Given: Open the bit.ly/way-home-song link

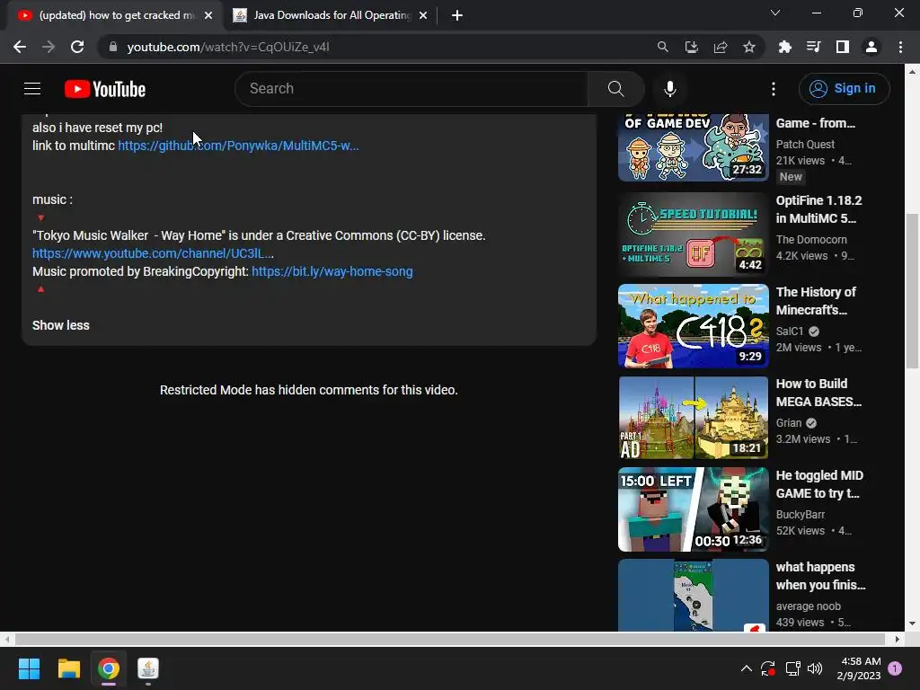Looking at the screenshot, I should point(332,271).
